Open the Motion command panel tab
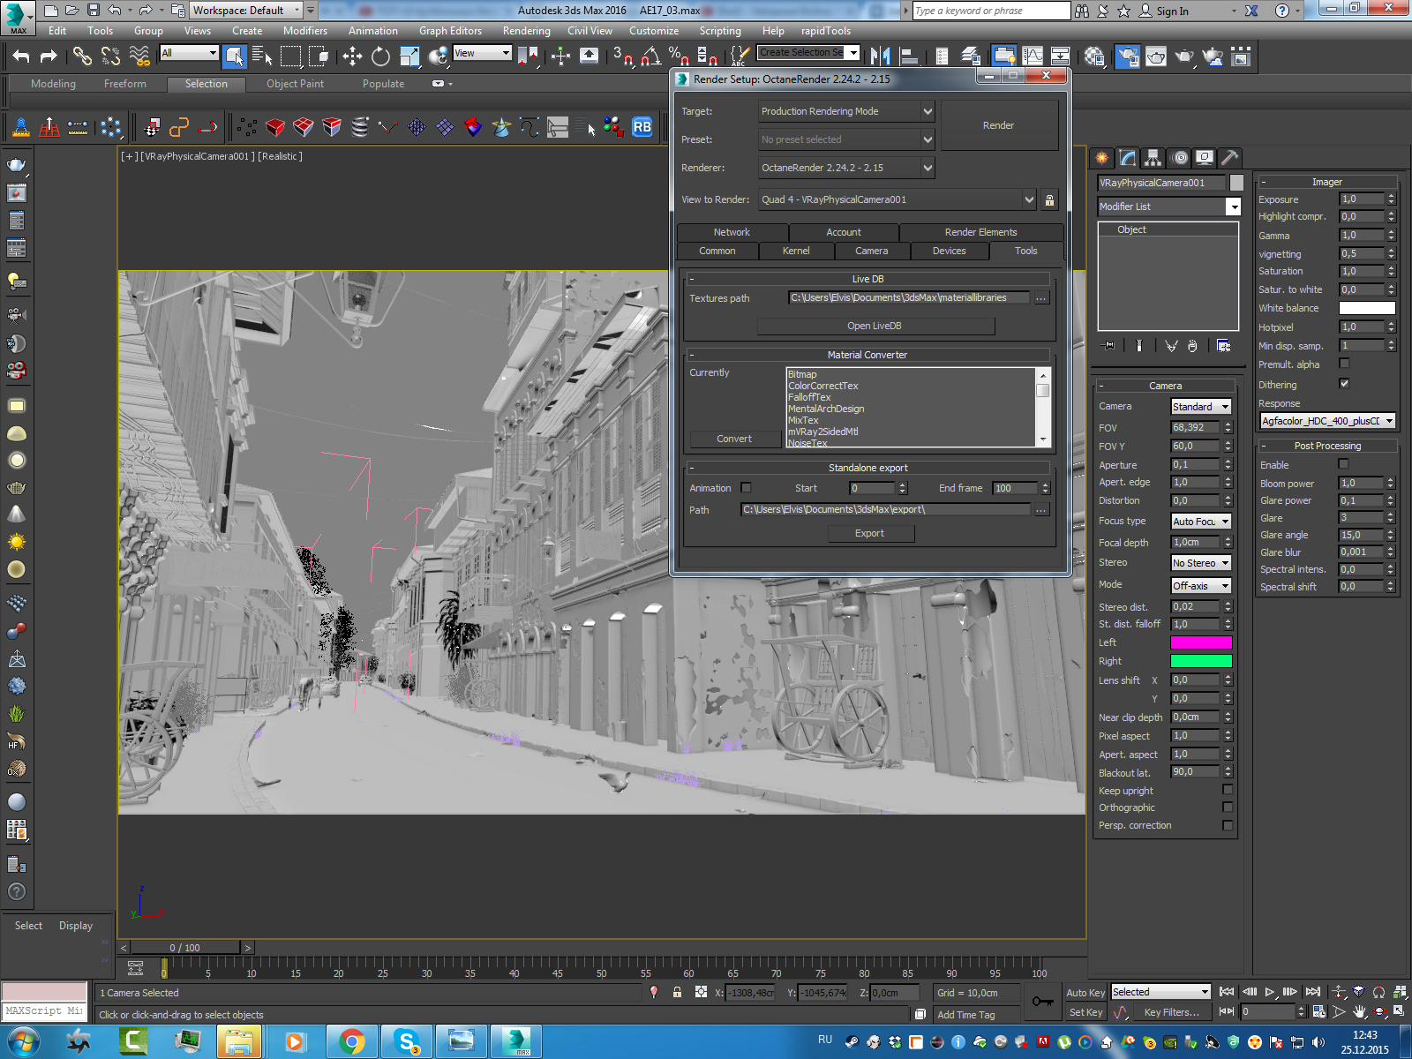This screenshot has width=1412, height=1059. [1180, 158]
